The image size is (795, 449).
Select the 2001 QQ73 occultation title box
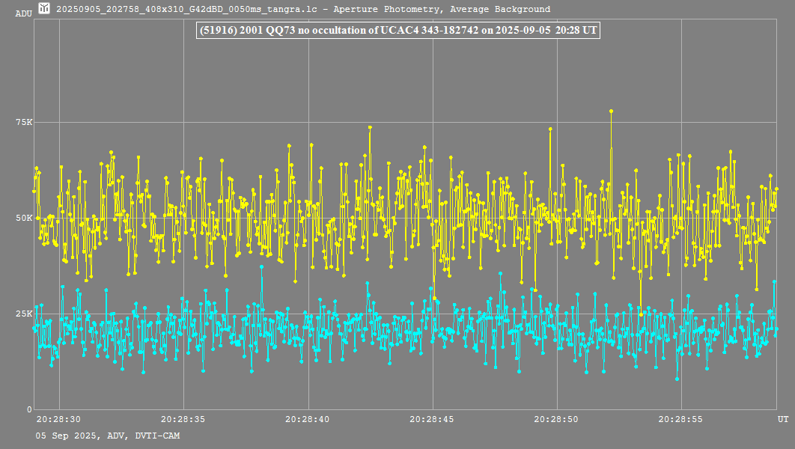397,30
